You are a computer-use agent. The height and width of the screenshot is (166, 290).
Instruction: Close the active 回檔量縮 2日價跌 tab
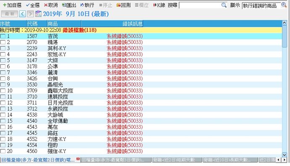coord(78,159)
